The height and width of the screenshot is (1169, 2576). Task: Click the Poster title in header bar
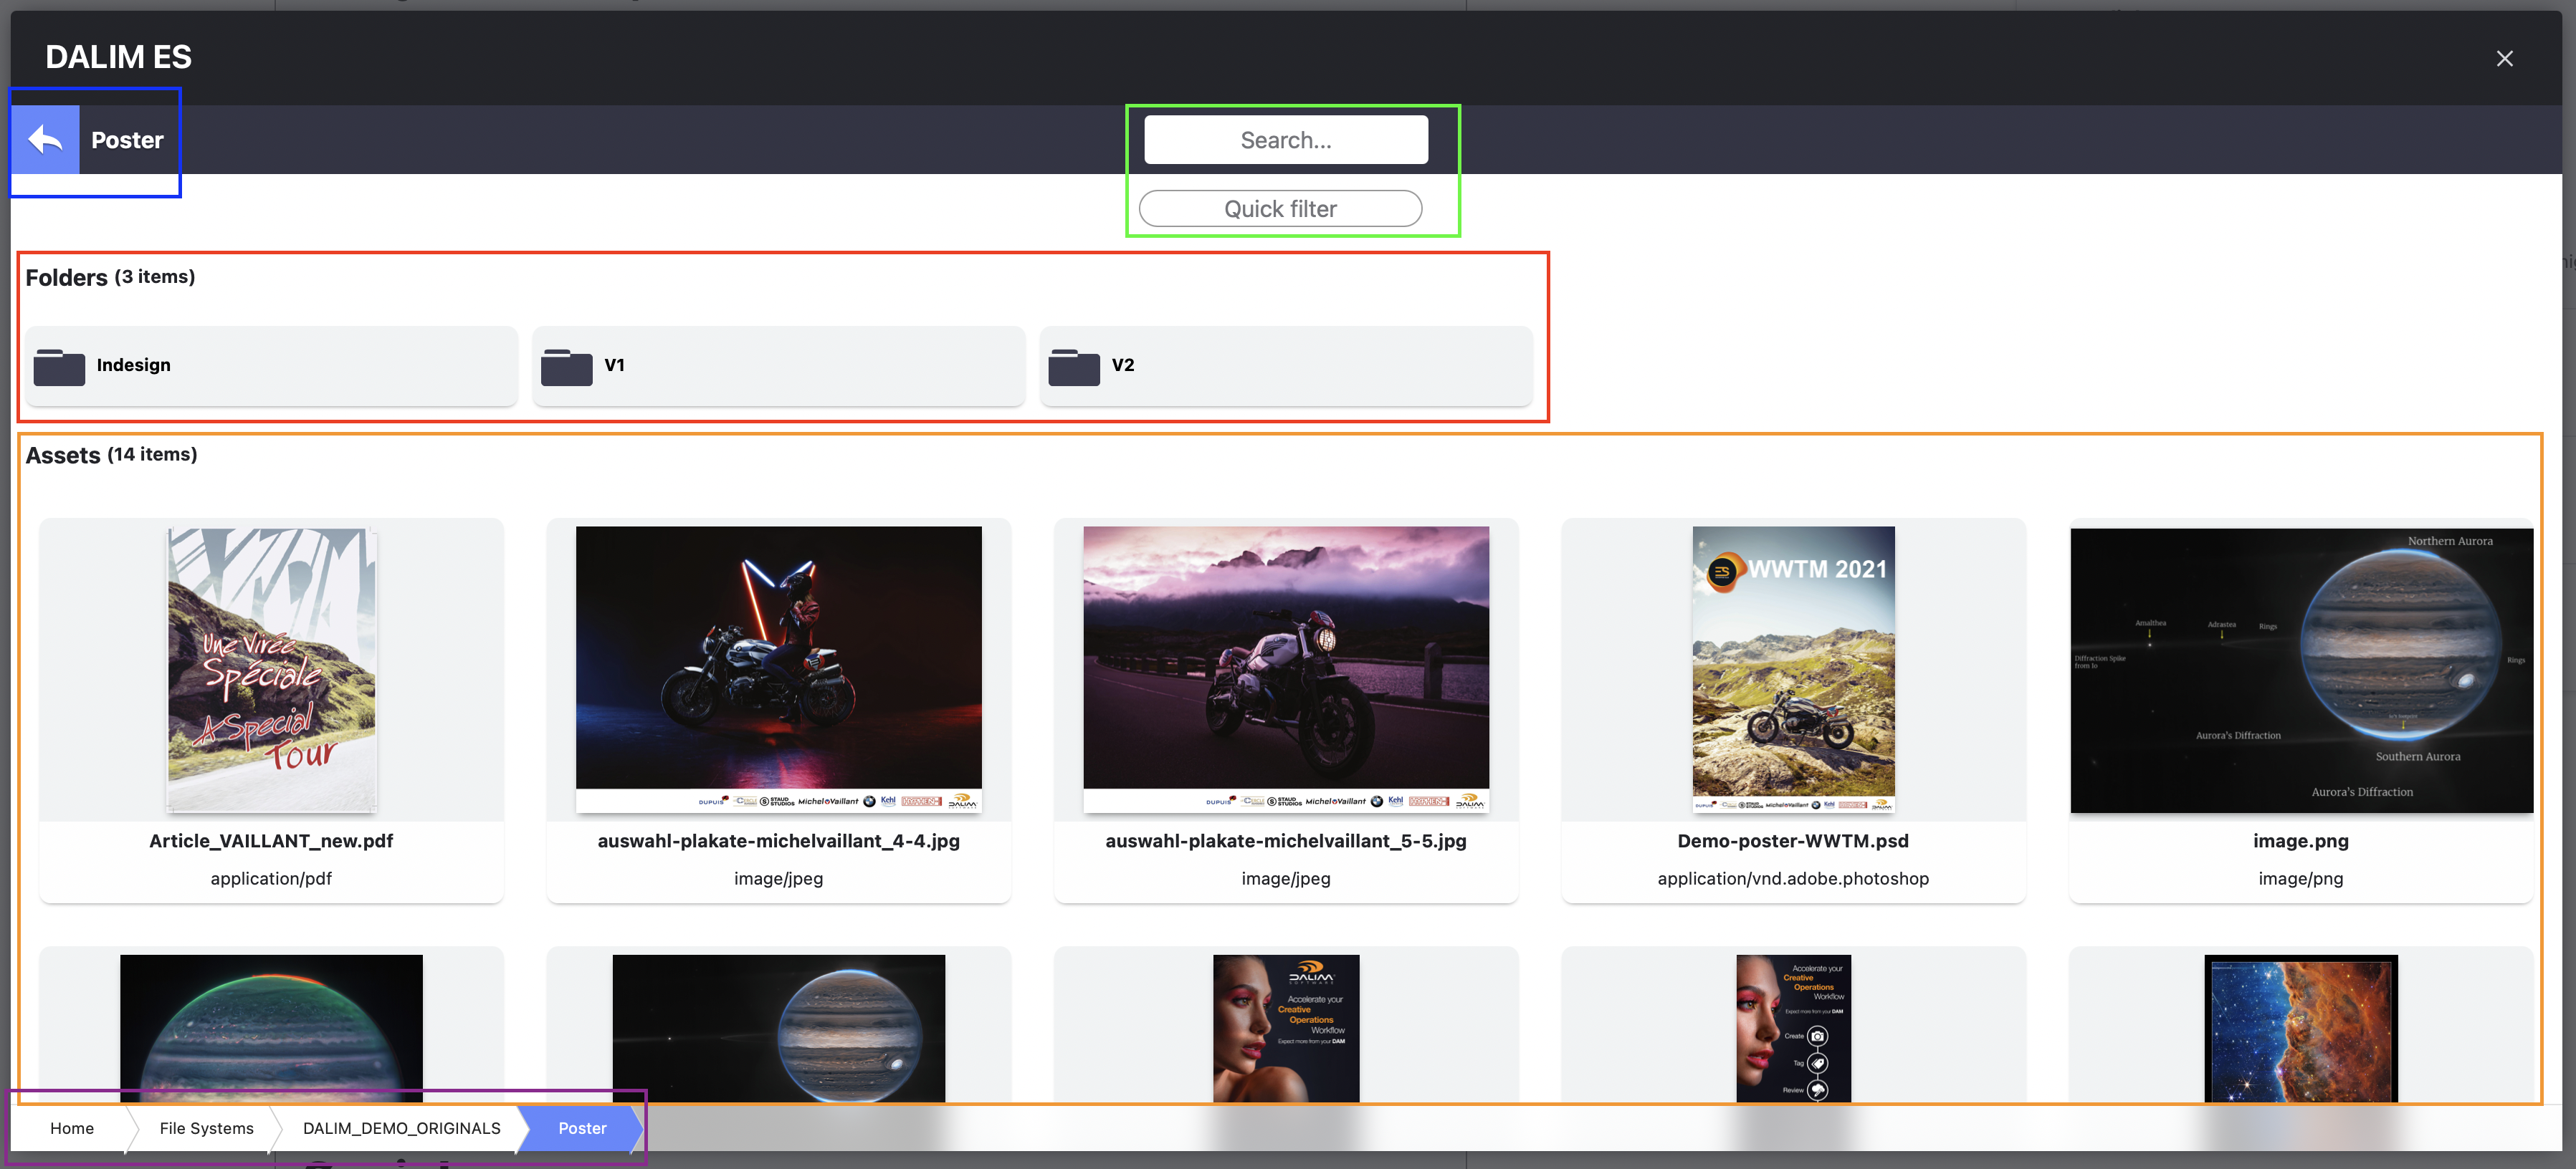point(127,140)
